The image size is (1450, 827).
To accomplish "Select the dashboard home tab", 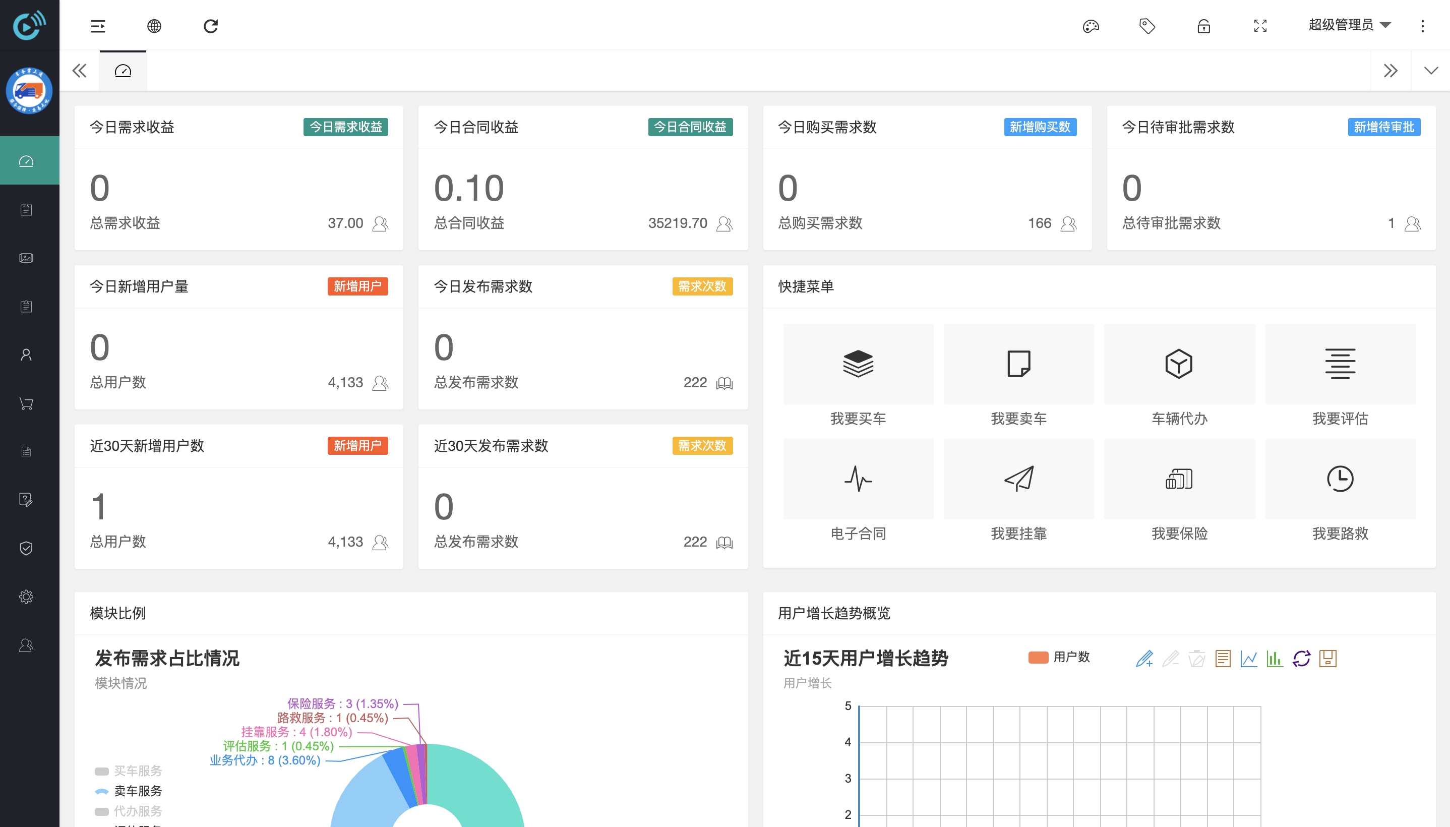I will (123, 71).
